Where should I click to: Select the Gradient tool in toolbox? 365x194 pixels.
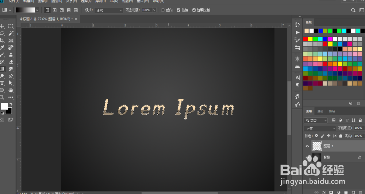[x=2, y=69]
